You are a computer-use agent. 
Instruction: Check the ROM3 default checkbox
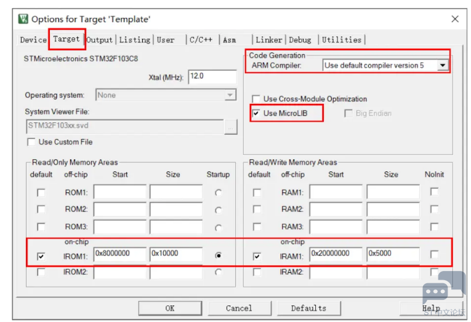pos(41,227)
